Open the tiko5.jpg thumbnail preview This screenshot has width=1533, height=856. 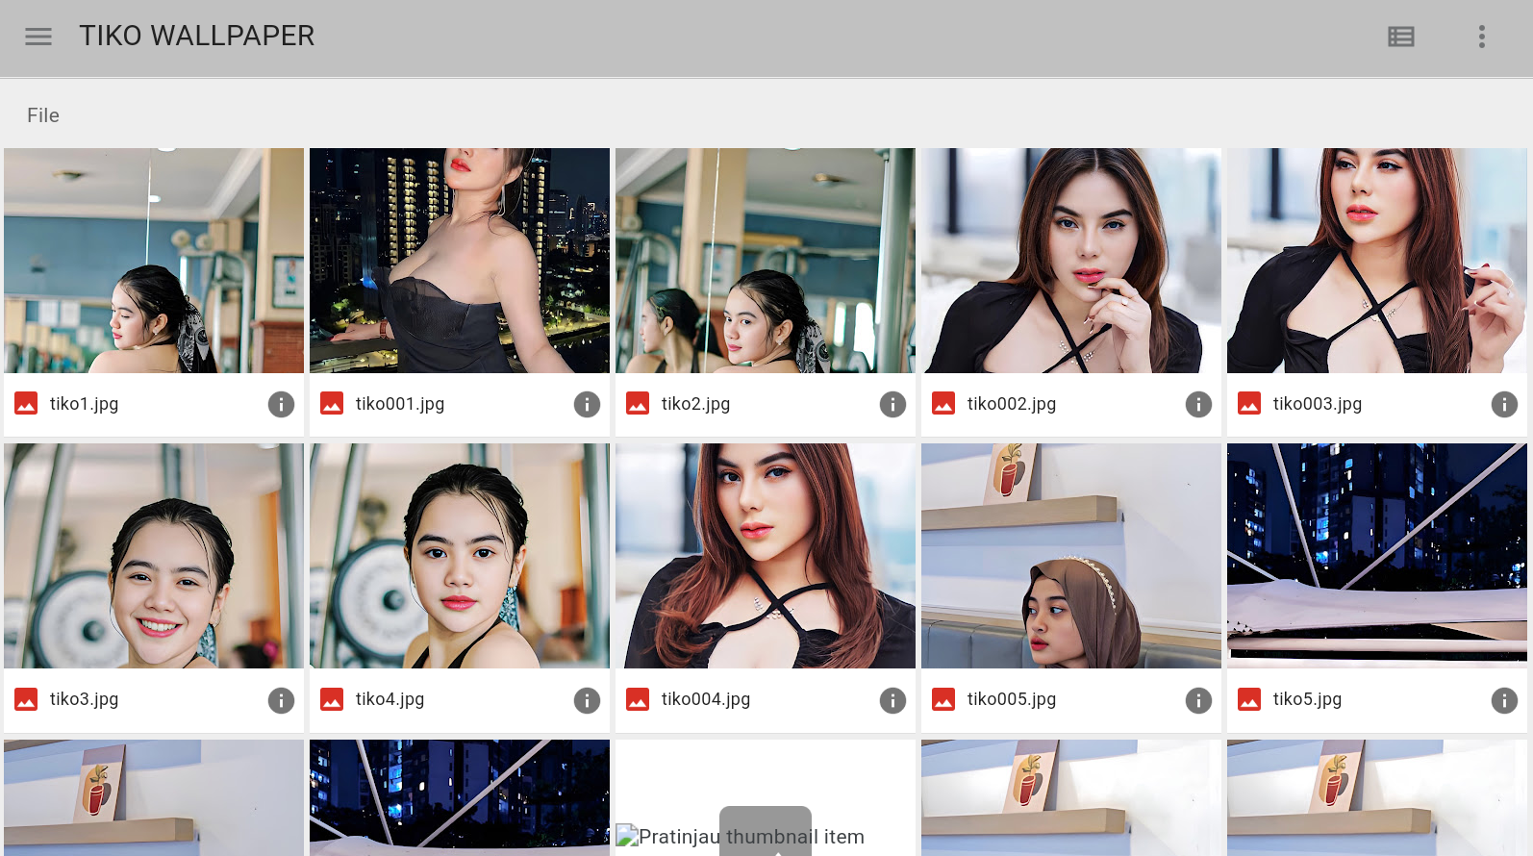(1377, 556)
